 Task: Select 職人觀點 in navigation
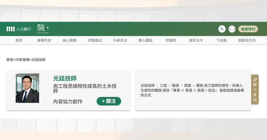point(146,40)
